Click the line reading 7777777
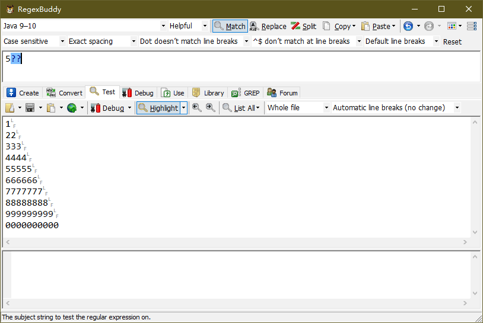Image resolution: width=483 pixels, height=323 pixels. pos(24,191)
